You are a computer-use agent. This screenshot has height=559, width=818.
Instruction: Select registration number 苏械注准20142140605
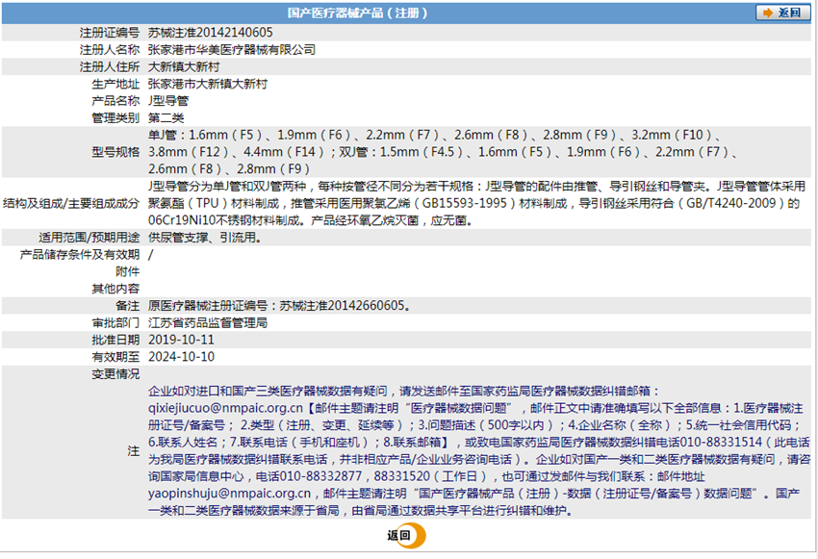210,33
